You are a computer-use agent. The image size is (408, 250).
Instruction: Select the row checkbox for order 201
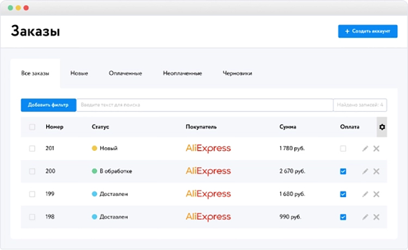32,148
